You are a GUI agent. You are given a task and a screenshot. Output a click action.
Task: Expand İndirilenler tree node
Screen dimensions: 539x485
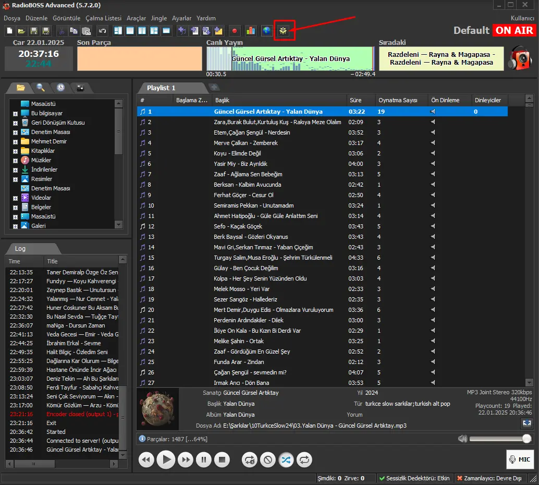point(15,170)
